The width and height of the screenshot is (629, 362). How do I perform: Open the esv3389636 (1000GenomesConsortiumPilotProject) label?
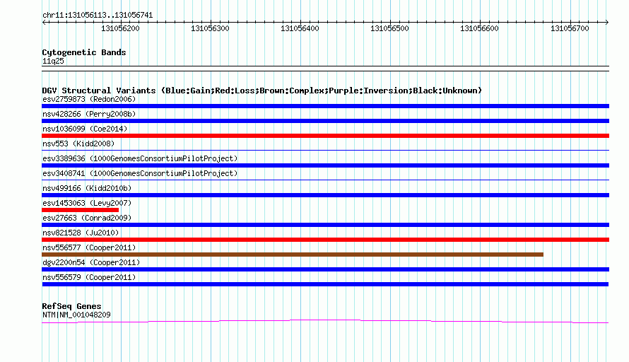(x=140, y=158)
